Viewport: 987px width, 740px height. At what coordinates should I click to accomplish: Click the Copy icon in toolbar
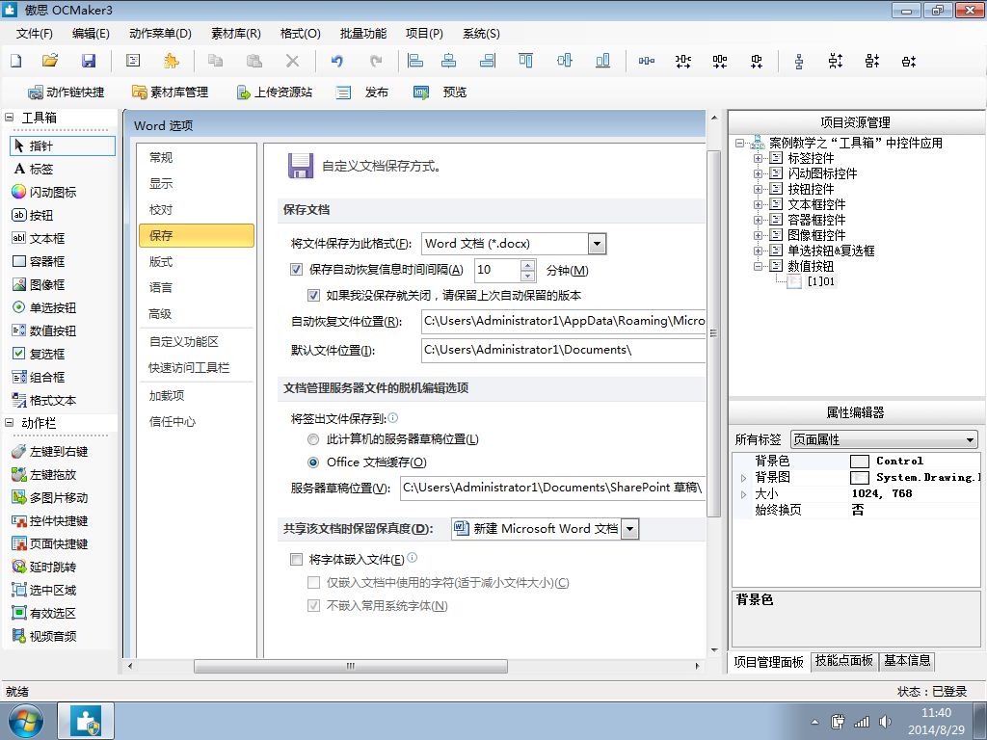[x=215, y=61]
